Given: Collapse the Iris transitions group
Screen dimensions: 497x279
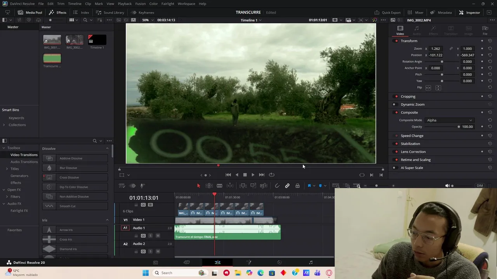Looking at the screenshot, I should coord(107,220).
